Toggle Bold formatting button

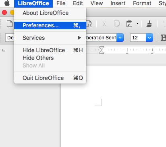163,38
